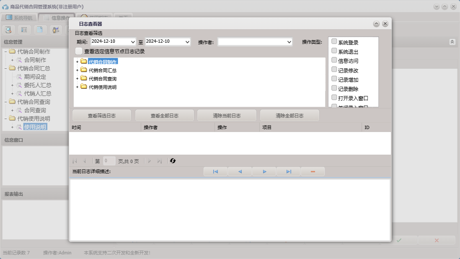Go to previous log record with blue arrow
Image resolution: width=460 pixels, height=259 pixels.
[240, 172]
